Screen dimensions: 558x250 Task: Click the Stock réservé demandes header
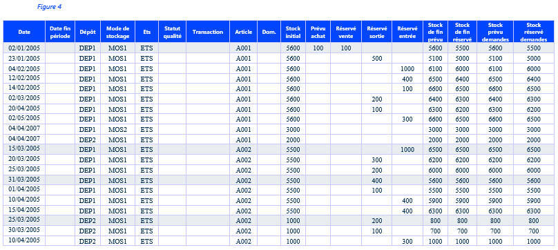coord(533,32)
